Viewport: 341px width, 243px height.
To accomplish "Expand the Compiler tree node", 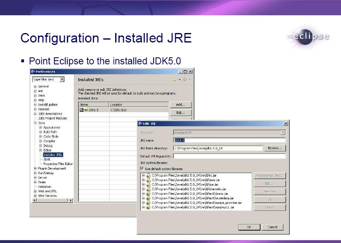I will click(x=40, y=141).
